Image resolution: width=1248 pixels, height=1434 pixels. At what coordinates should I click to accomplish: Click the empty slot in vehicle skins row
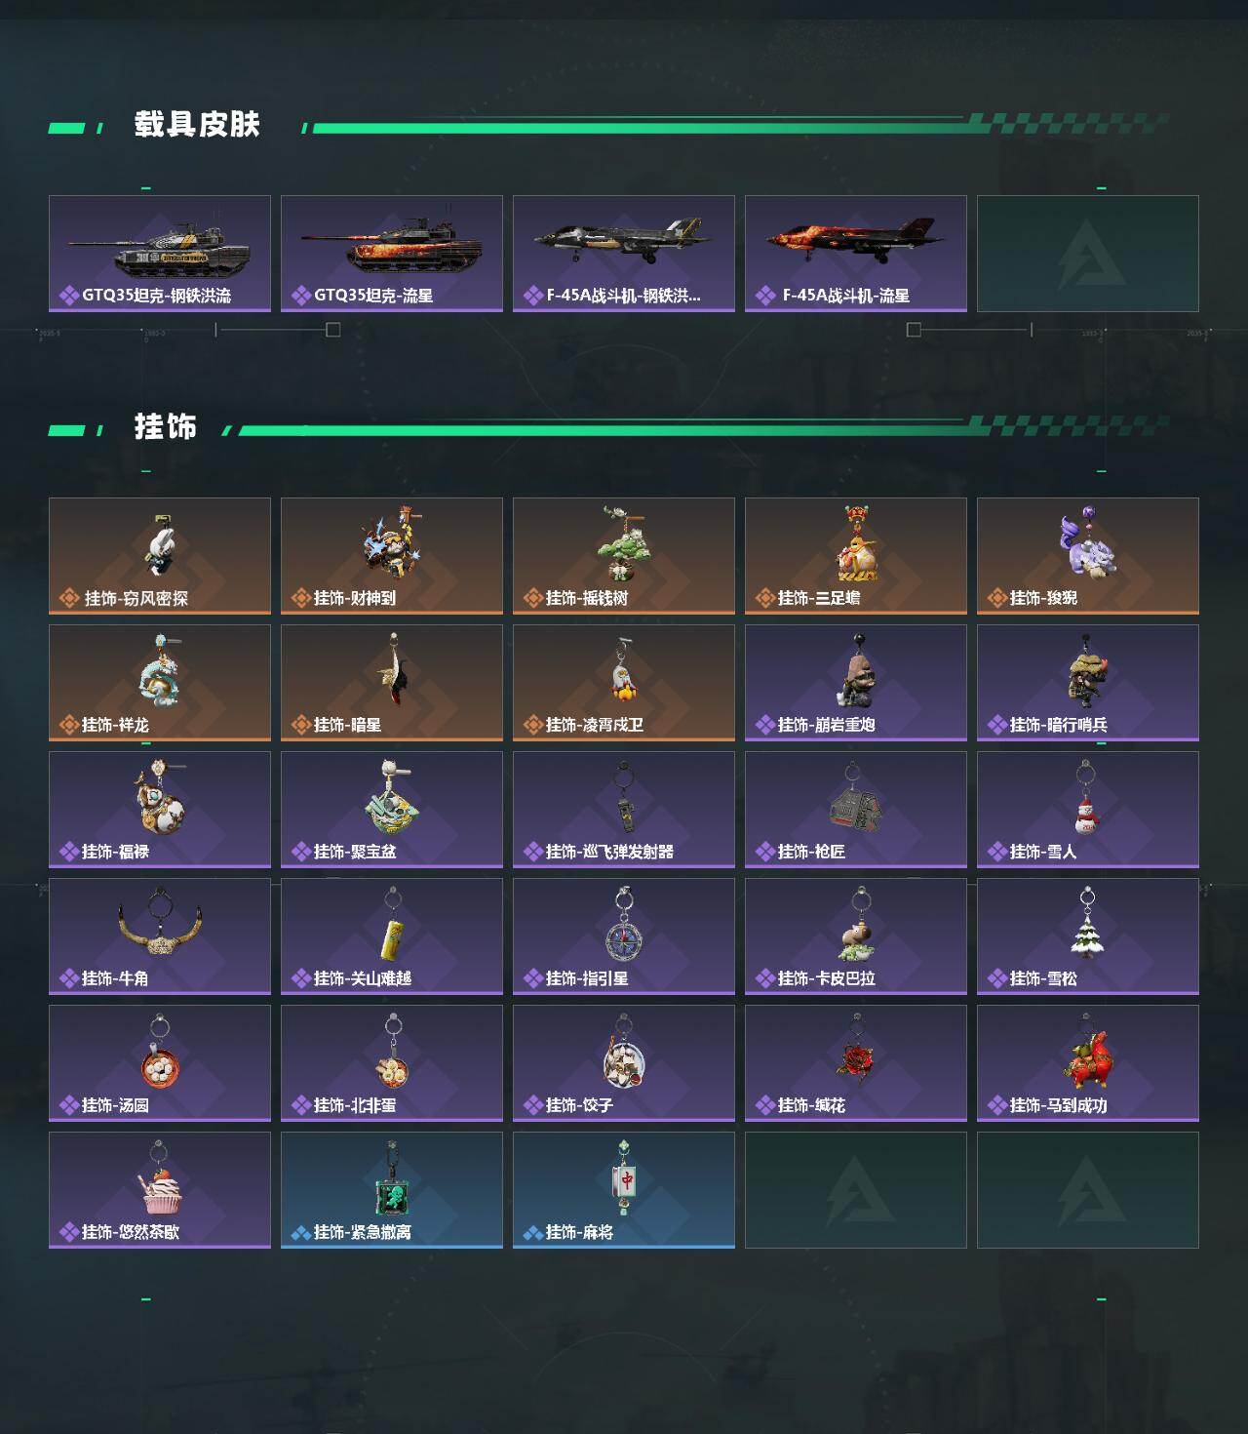tap(1088, 254)
